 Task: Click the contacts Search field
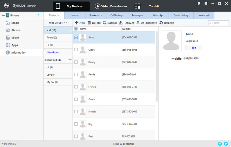[218, 23]
